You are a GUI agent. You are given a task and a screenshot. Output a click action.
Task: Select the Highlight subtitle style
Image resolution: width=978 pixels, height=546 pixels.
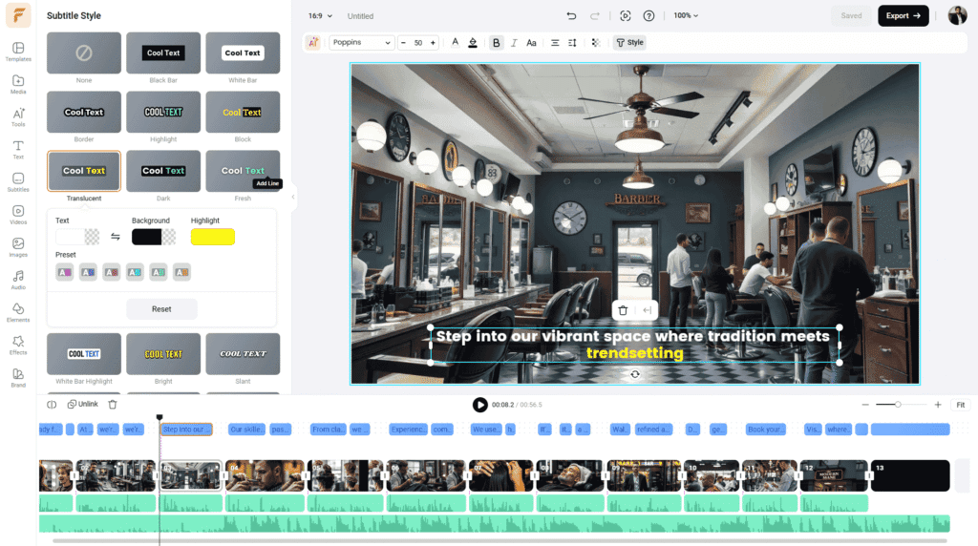click(x=163, y=113)
